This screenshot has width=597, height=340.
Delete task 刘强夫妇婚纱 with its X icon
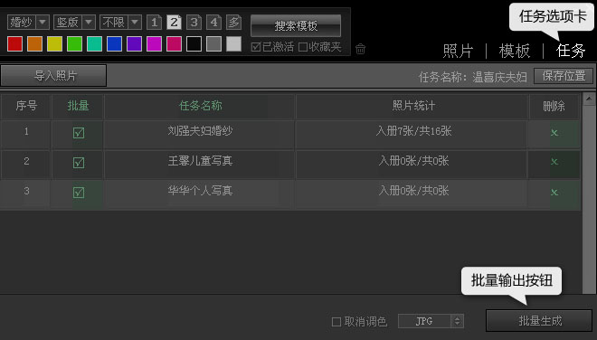[554, 133]
